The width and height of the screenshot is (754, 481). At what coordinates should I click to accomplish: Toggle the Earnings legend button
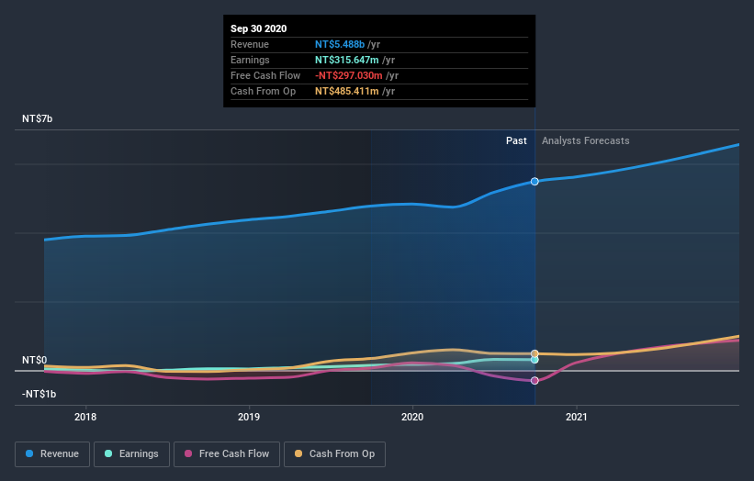131,454
